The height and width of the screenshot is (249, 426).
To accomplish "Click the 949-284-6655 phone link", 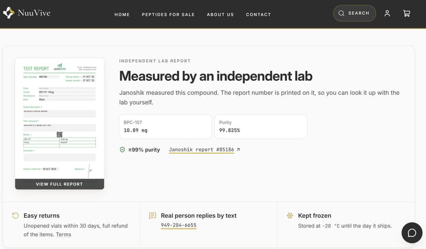I will [178, 225].
